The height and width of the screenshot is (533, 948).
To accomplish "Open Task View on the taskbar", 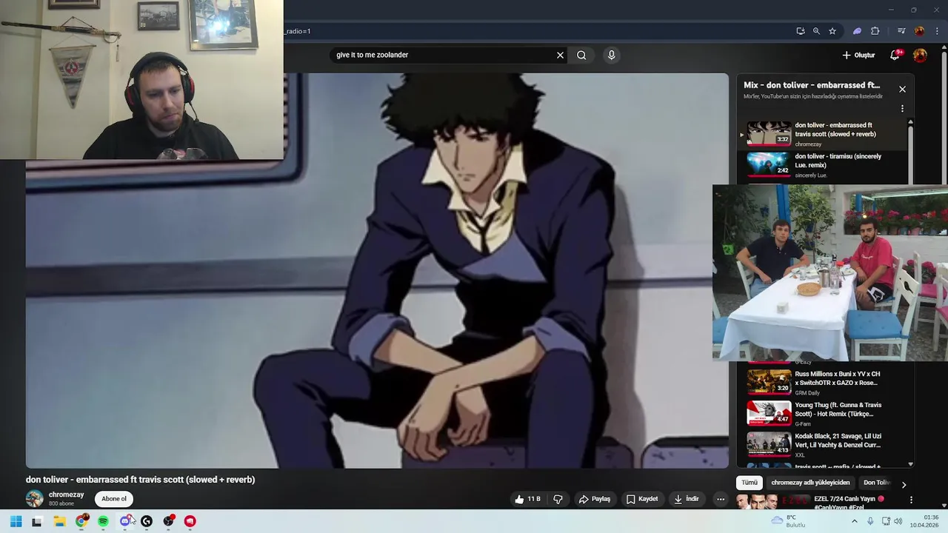I will click(x=36, y=521).
